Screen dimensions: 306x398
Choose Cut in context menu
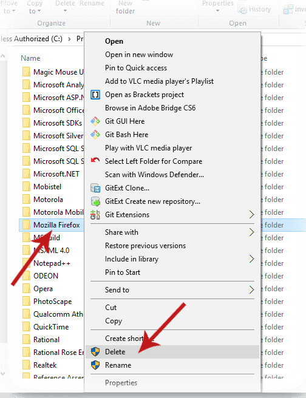coord(110,308)
